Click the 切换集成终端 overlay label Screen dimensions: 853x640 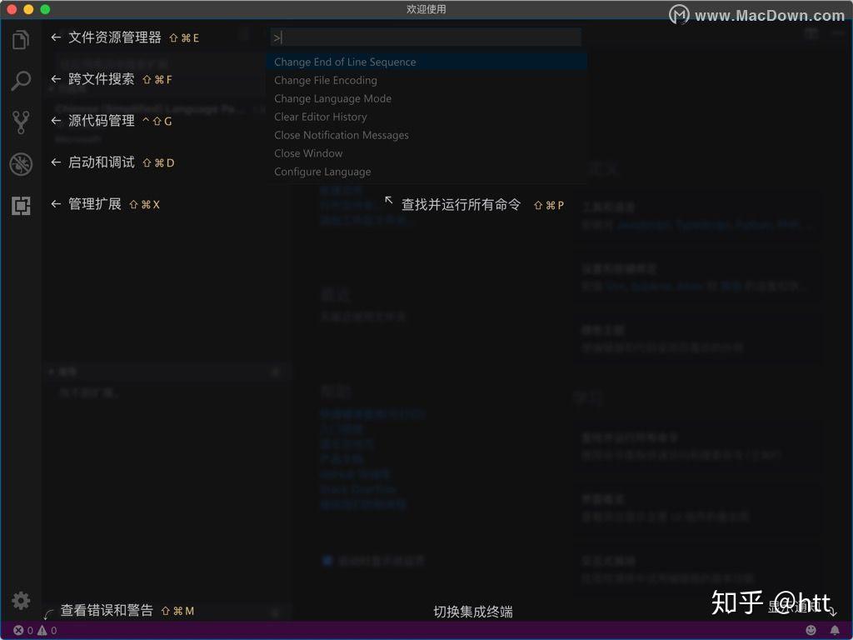tap(473, 612)
